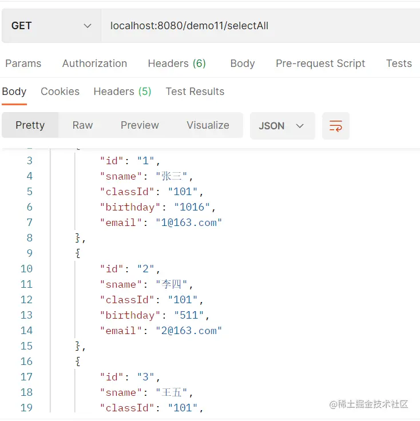Viewport: 420px width, 421px height.
Task: Switch to Preview response view
Action: click(x=140, y=125)
